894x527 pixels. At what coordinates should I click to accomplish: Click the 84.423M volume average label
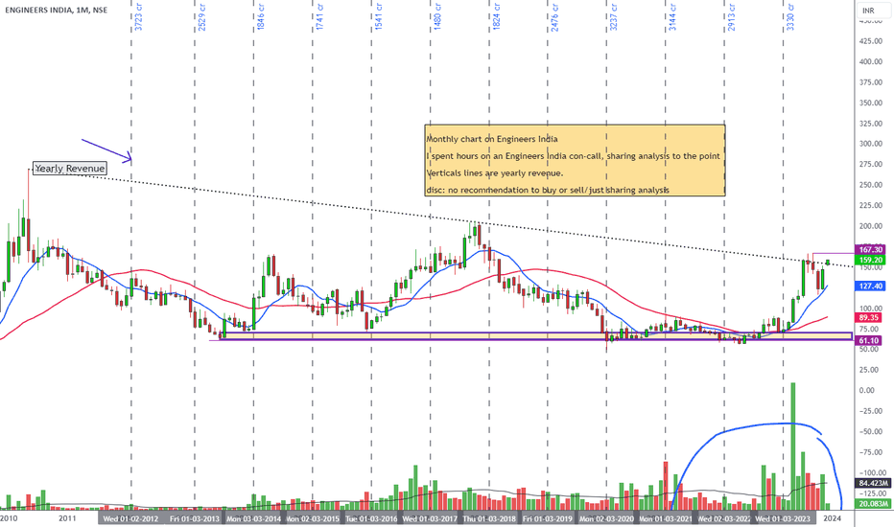coord(872,483)
